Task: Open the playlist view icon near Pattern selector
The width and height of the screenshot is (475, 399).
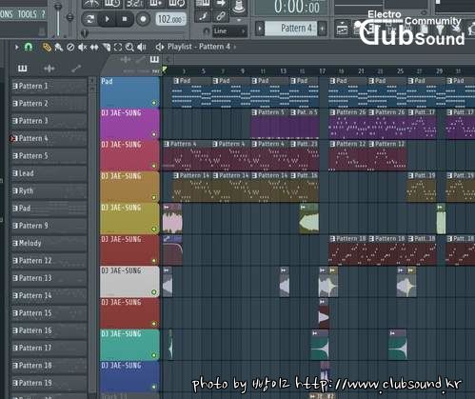Action: pos(342,30)
